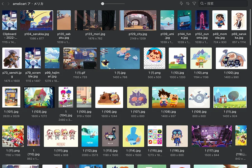Select the 1 (117).jpg concert thumbnail
Image resolution: width=252 pixels, height=168 pixels.
pyautogui.click(x=212, y=136)
